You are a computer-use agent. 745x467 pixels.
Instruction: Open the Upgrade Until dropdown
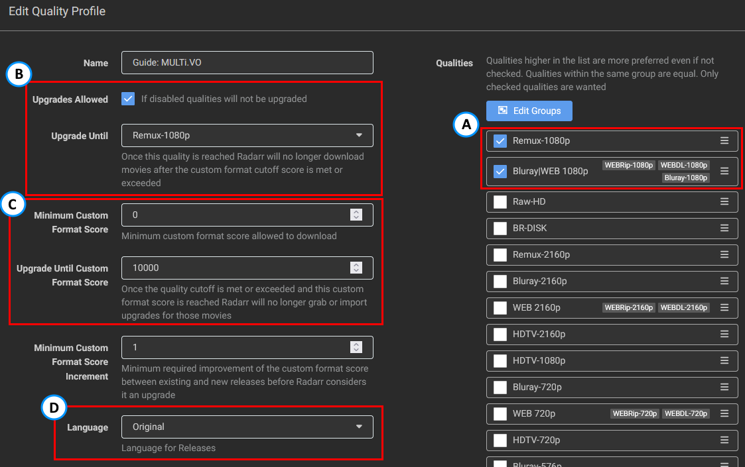[247, 135]
